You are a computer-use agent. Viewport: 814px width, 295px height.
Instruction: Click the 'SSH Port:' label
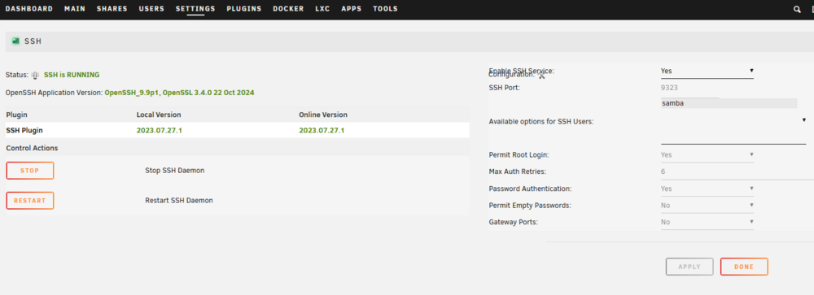tap(505, 88)
